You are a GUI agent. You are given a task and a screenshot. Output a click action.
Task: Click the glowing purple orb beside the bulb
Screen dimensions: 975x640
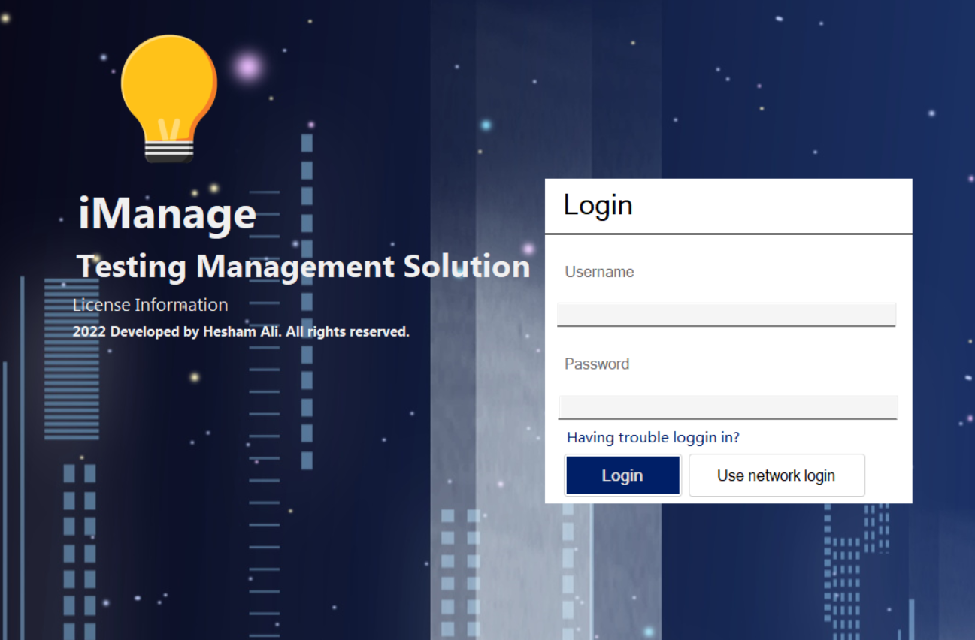pyautogui.click(x=247, y=68)
